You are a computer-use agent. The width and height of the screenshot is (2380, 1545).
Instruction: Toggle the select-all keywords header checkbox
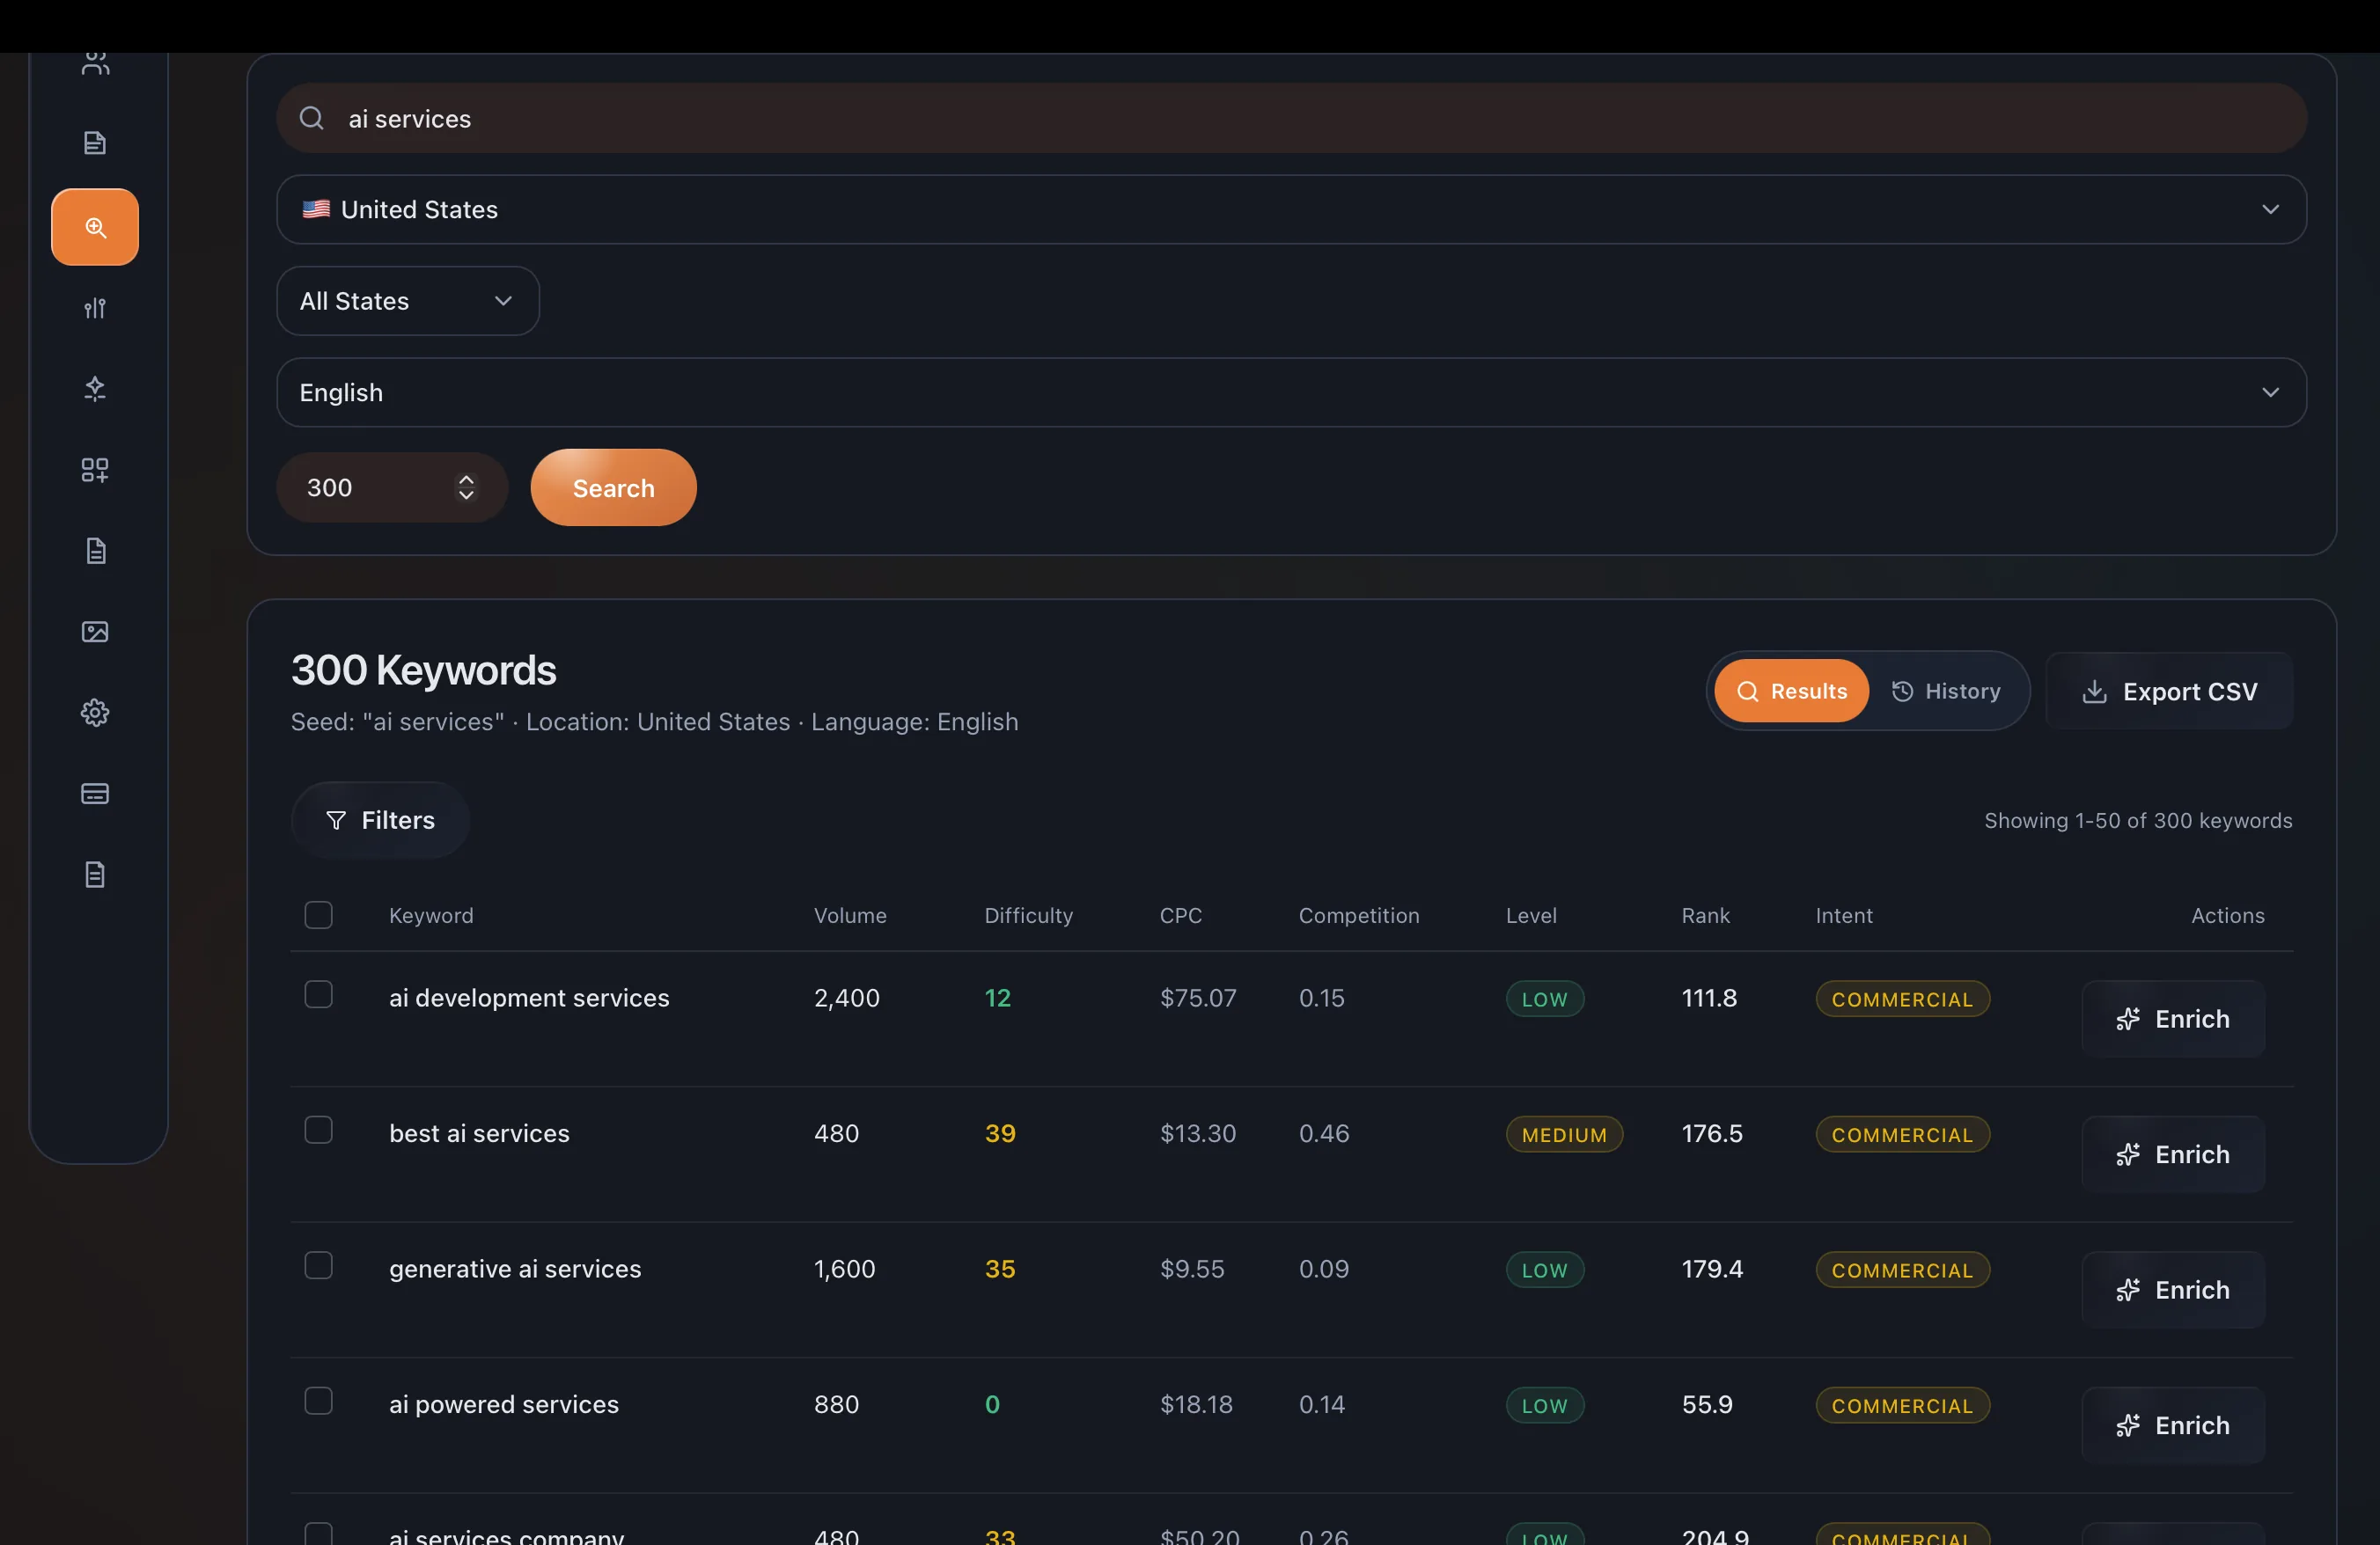[x=318, y=915]
